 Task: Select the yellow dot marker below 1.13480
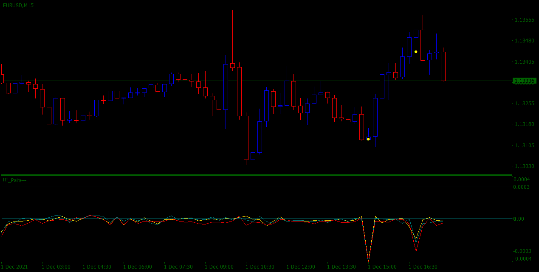[x=416, y=52]
